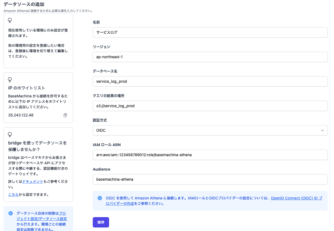Click the bridge を使ってデータソースを保護しませんか heading

(x=37, y=146)
